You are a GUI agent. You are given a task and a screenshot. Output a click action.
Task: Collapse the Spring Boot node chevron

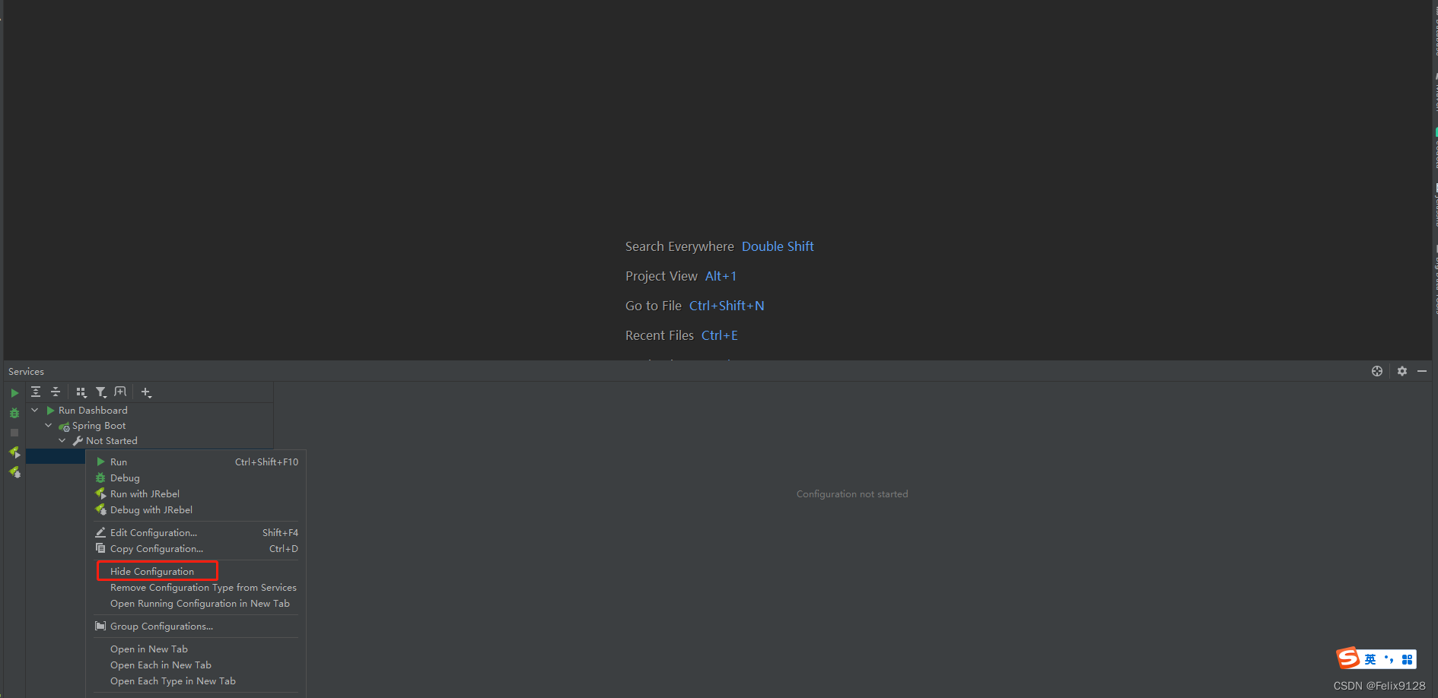tap(49, 425)
